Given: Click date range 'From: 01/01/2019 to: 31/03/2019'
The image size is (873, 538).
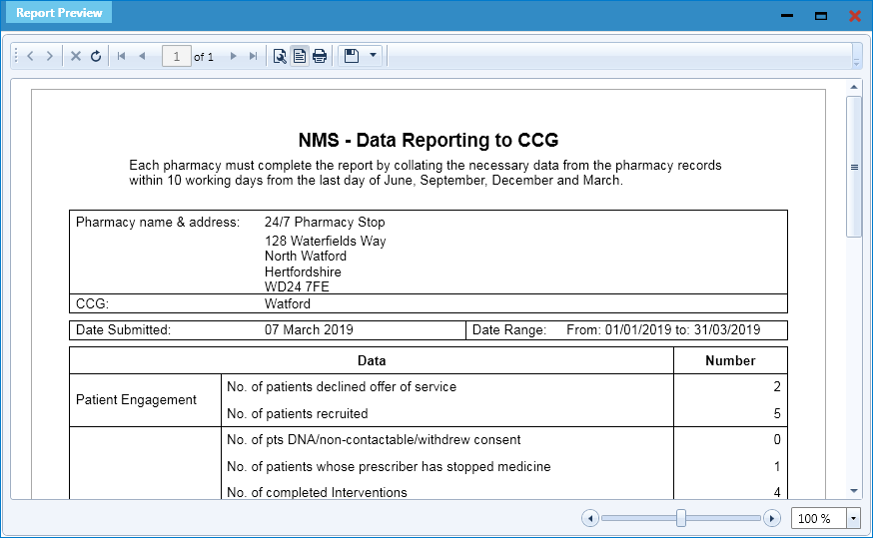Looking at the screenshot, I should coord(663,330).
